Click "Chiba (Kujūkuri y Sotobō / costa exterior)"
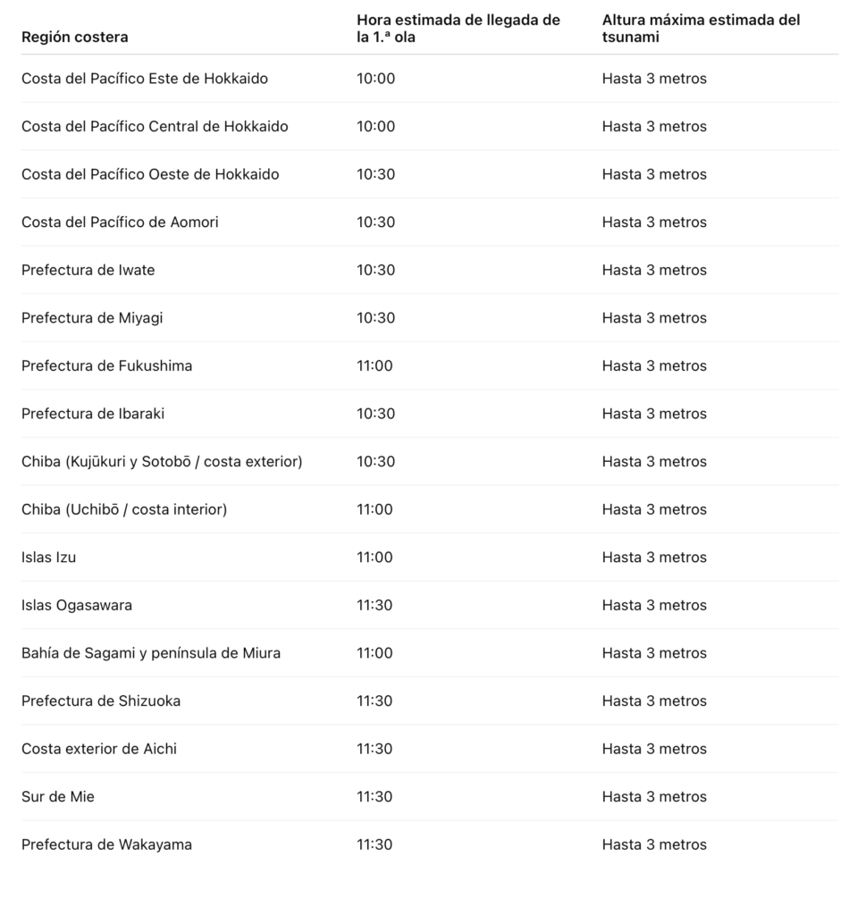This screenshot has height=915, width=849. coord(162,461)
